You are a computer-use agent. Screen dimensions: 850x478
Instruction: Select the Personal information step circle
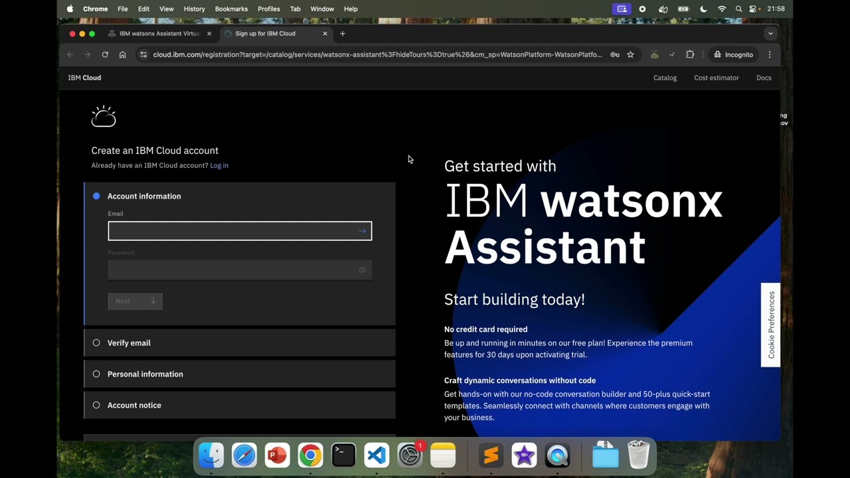pos(96,374)
